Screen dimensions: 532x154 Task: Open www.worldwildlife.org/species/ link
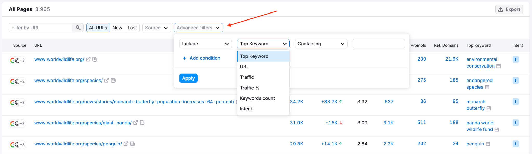coord(68,81)
